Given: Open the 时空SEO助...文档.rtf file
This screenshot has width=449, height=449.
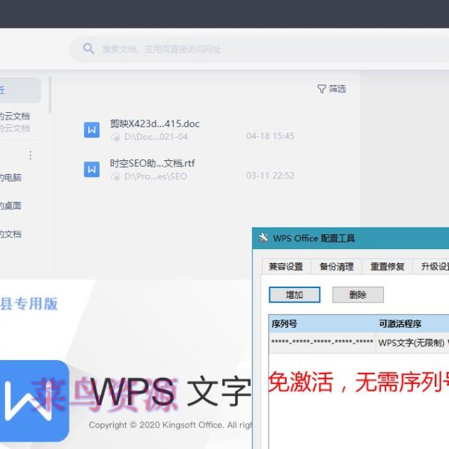Looking at the screenshot, I should tap(153, 163).
